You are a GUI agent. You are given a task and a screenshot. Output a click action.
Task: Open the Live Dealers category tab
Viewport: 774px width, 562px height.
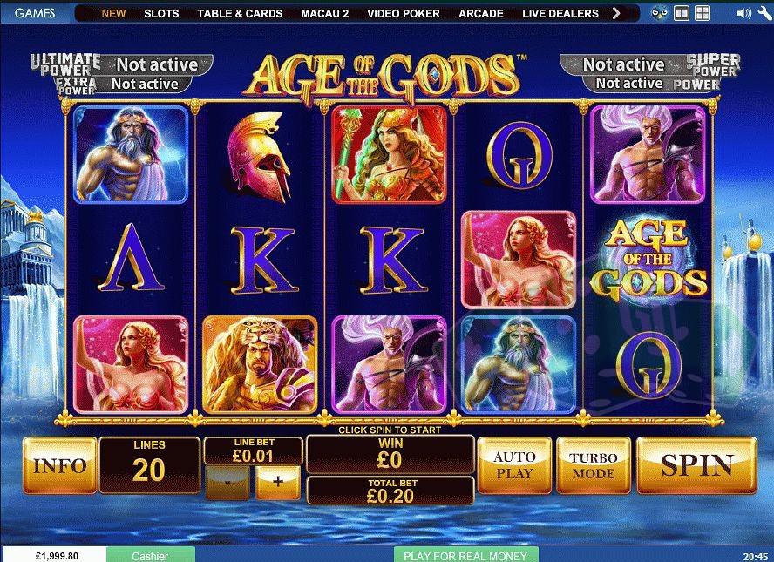(x=560, y=14)
